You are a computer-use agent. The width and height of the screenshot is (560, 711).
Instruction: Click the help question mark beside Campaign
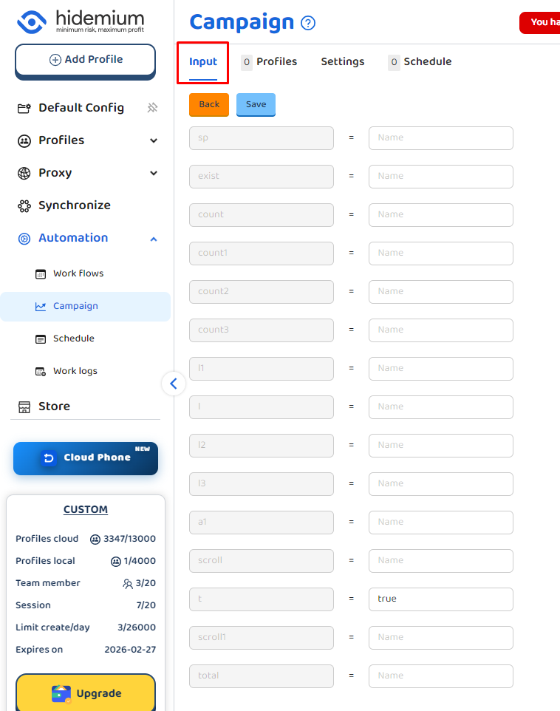[x=308, y=23]
